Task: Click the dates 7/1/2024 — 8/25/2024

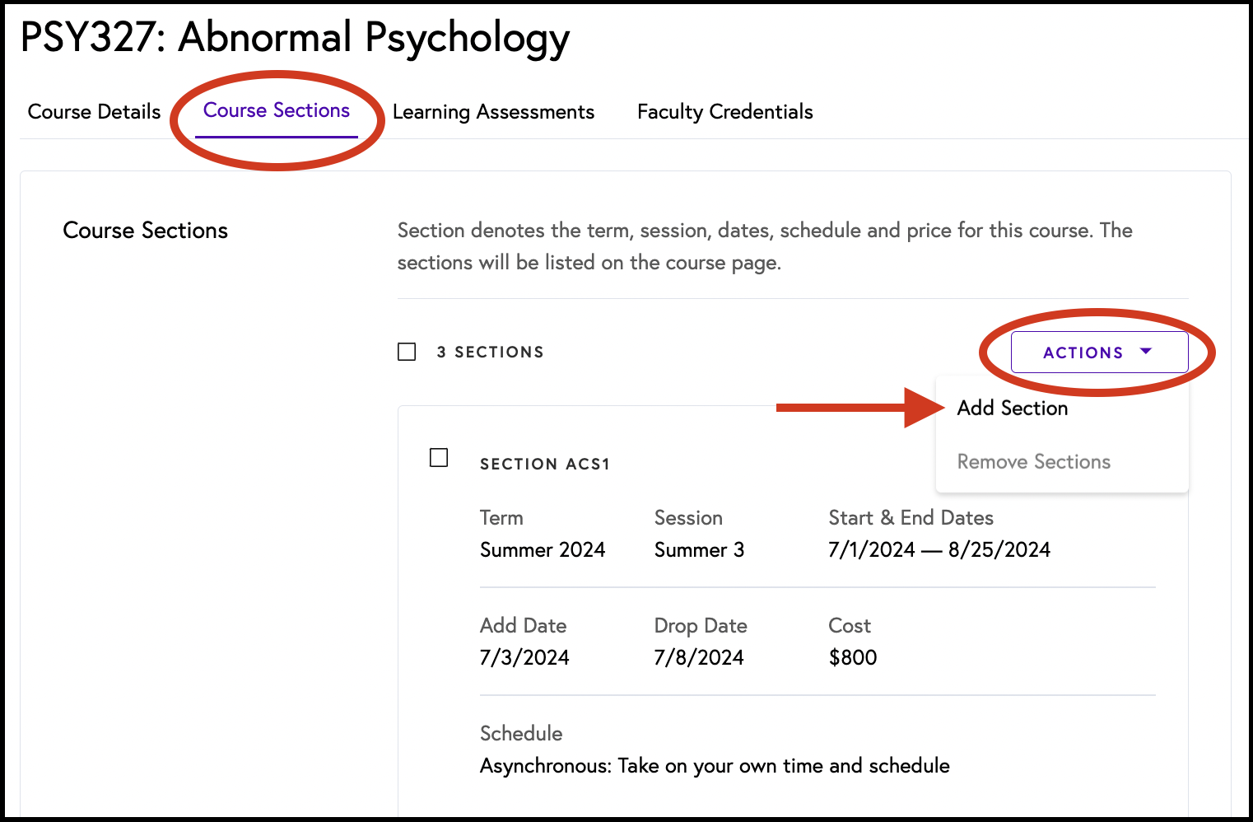Action: pyautogui.click(x=939, y=549)
